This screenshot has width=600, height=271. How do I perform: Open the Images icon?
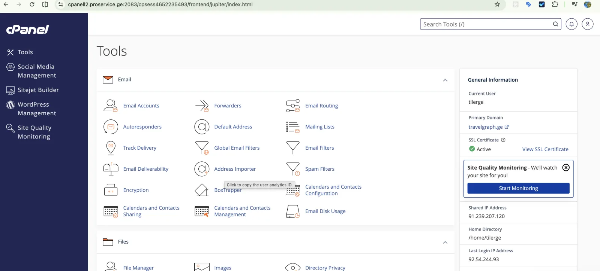[x=202, y=267]
